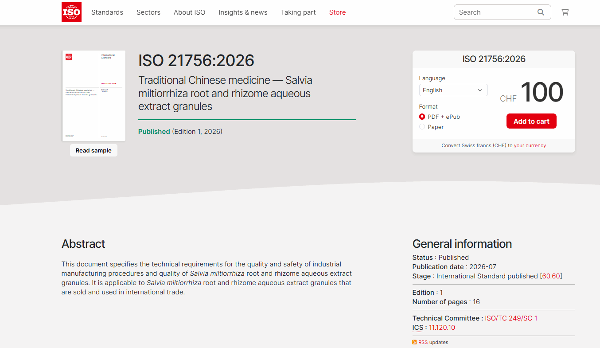Click the Publication date 2026-07 text

click(454, 266)
